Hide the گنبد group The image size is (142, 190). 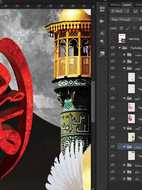[113, 128]
